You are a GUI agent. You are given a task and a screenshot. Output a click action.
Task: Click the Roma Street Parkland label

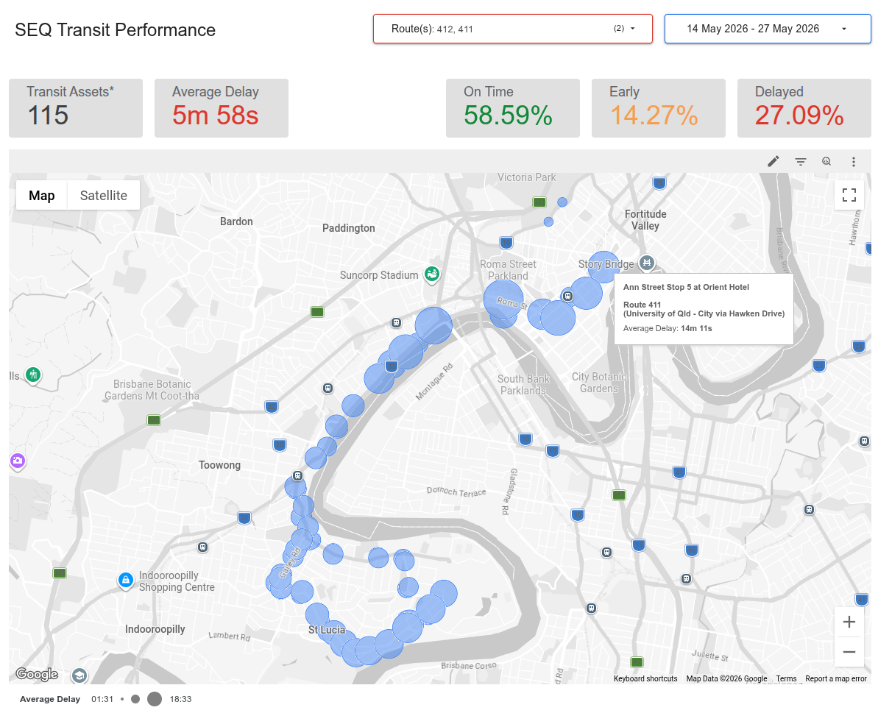pyautogui.click(x=508, y=270)
